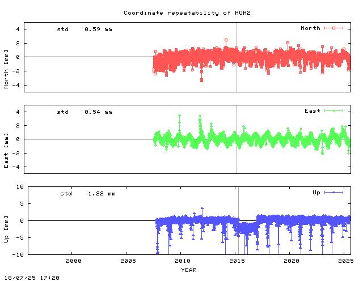Click the 'std 0.54 mm' label in East plot
Viewport: 363px width, 281px height.
(x=85, y=112)
